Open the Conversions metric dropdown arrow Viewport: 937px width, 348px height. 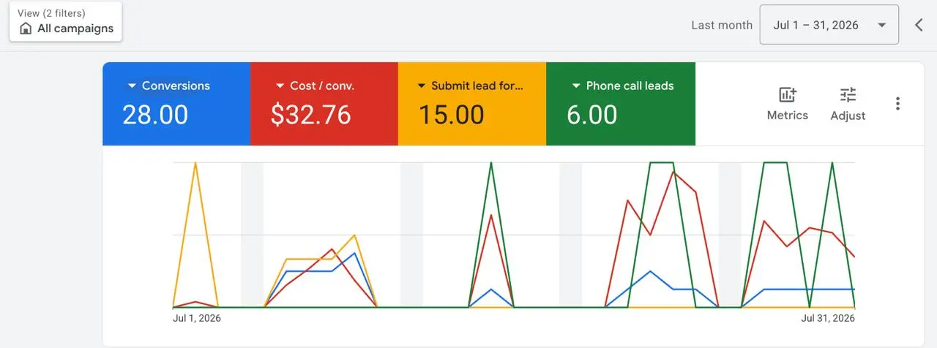pos(132,86)
